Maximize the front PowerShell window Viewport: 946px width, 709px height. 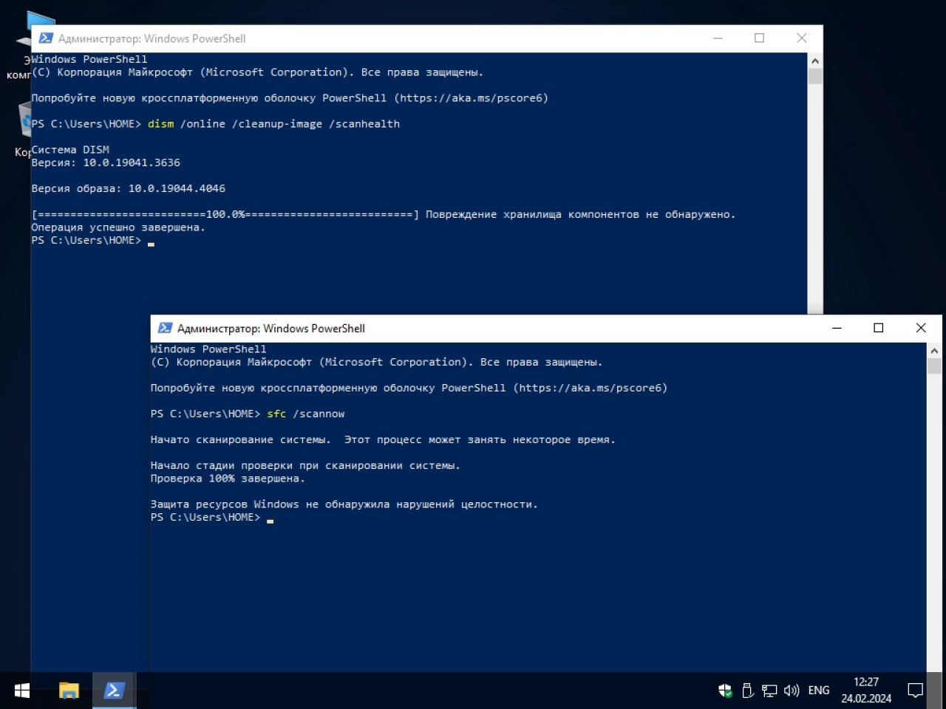879,328
